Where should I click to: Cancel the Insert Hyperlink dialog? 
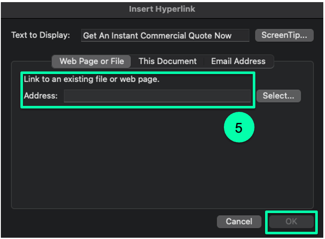[239, 222]
